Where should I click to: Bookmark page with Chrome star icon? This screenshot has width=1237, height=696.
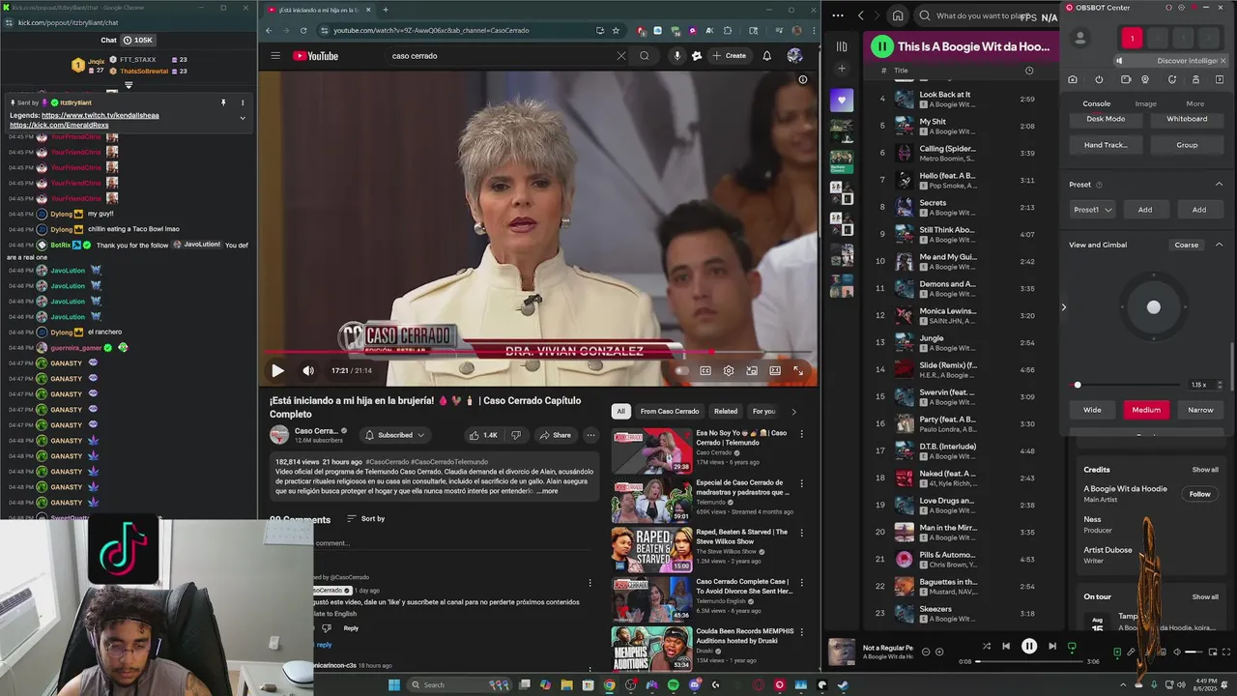pyautogui.click(x=616, y=30)
